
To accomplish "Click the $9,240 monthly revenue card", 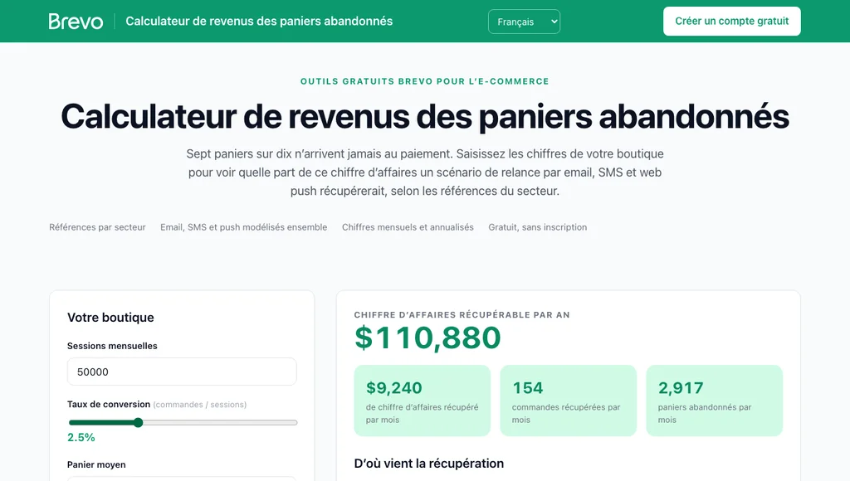I will 423,401.
